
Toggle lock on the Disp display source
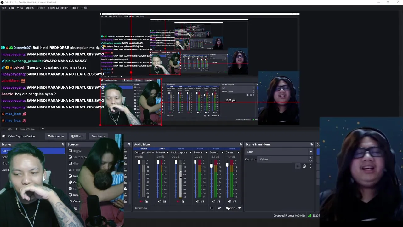pyautogui.click(x=125, y=195)
